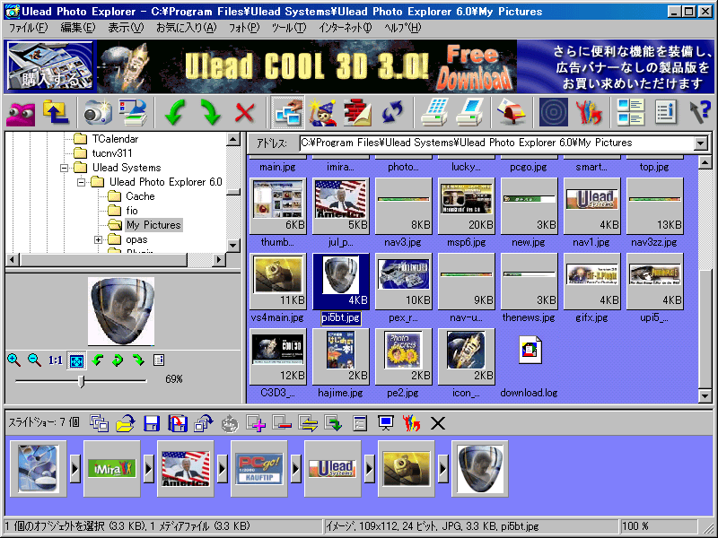The width and height of the screenshot is (718, 538).
Task: Click the red mailbox e-mail icon
Action: (x=512, y=111)
